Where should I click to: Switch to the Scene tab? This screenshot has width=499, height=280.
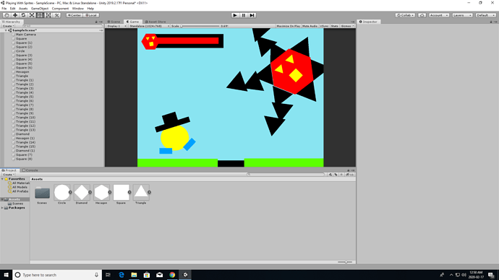point(114,22)
